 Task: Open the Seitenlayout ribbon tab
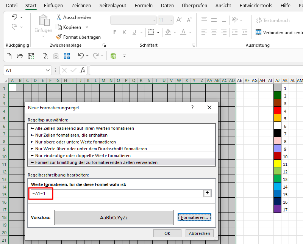112,6
